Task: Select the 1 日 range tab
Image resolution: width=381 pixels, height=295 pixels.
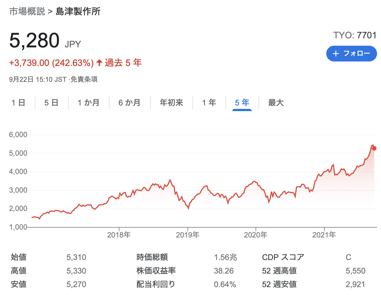Action: click(18, 103)
